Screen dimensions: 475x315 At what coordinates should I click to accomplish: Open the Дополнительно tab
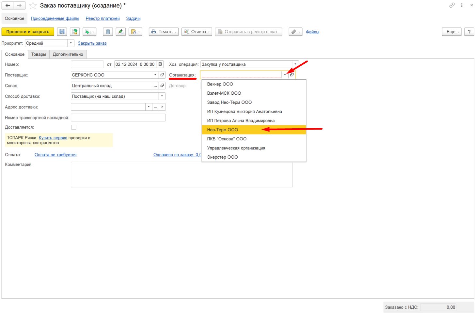click(68, 54)
